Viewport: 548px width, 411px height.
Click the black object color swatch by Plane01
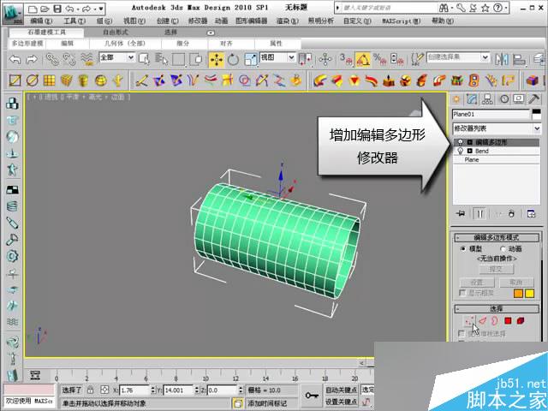(x=537, y=114)
